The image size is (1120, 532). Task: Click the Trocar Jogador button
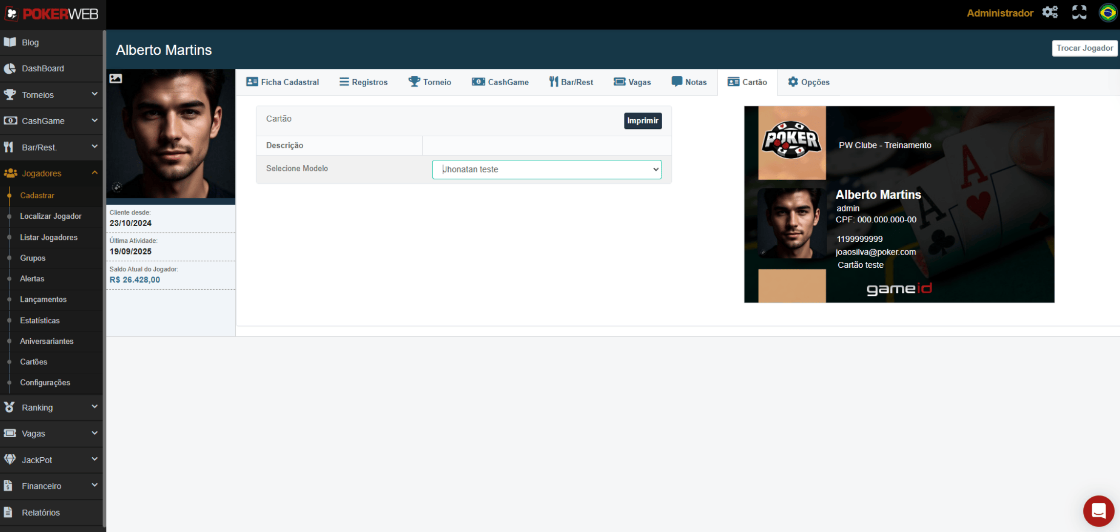[x=1084, y=48]
